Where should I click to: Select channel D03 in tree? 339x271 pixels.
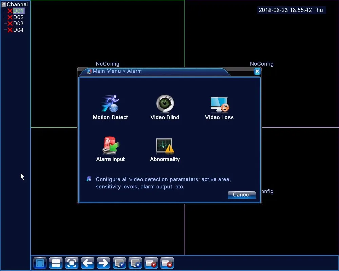[x=18, y=23]
